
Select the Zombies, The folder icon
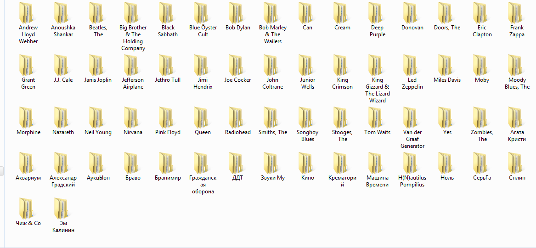click(480, 117)
